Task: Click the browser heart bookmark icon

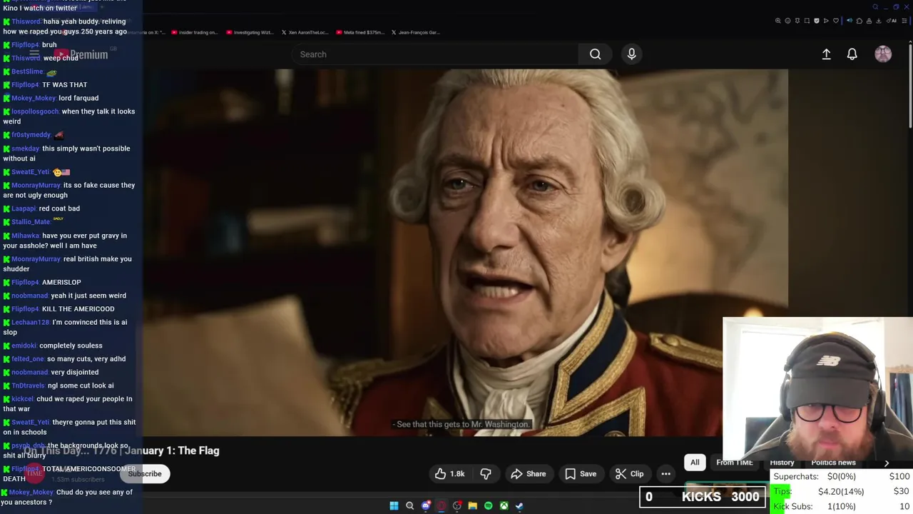Action: click(835, 21)
